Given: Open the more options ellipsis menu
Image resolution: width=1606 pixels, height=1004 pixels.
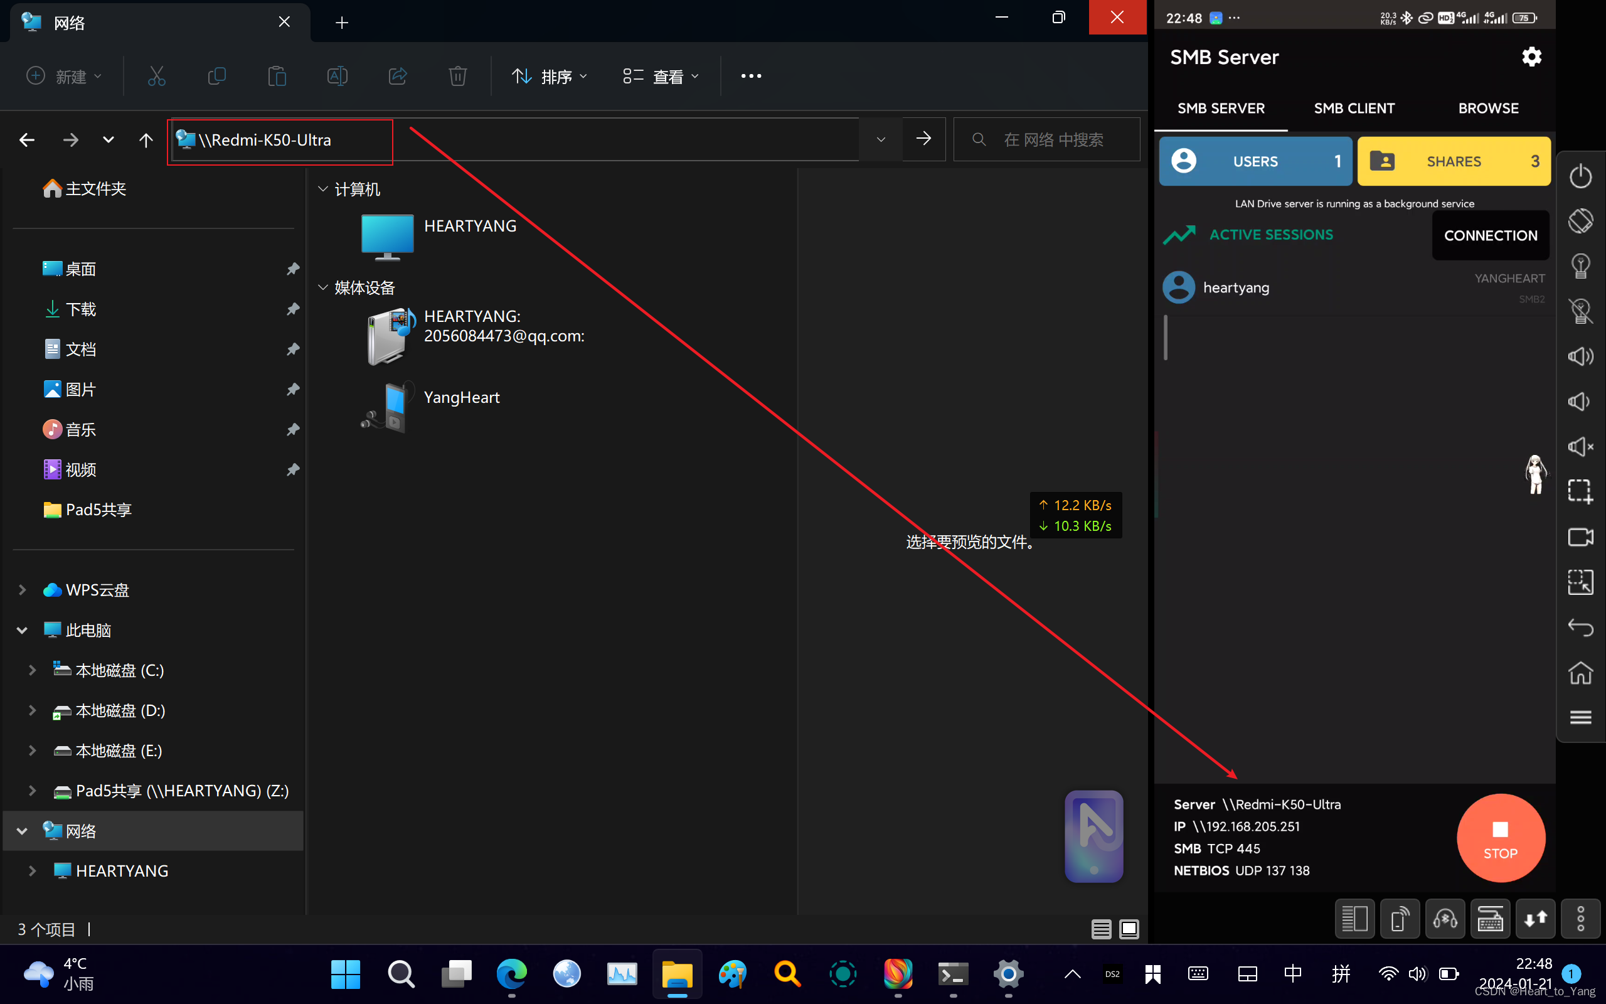Looking at the screenshot, I should tap(750, 77).
